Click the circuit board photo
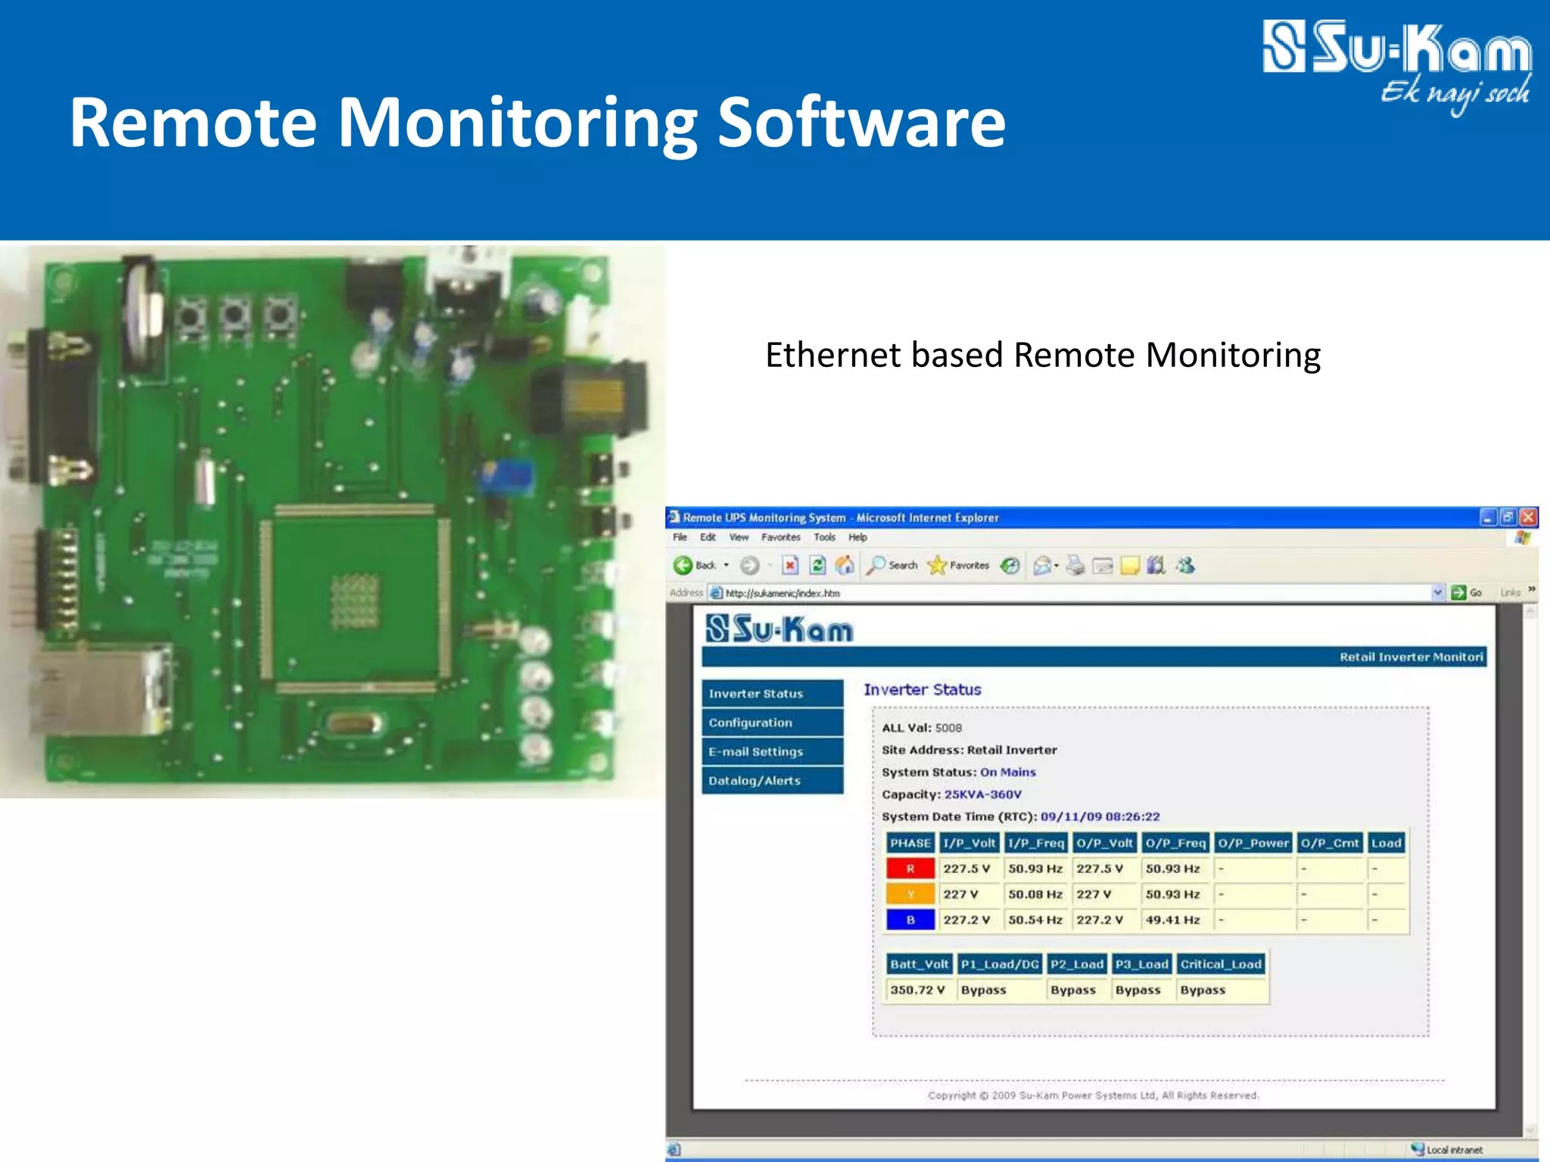Viewport: 1550px width, 1162px height. [x=333, y=520]
